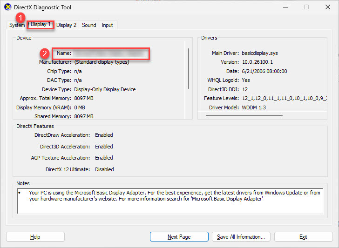339x248 pixels.
Task: Click the highlighted device Name field
Action: 109,54
